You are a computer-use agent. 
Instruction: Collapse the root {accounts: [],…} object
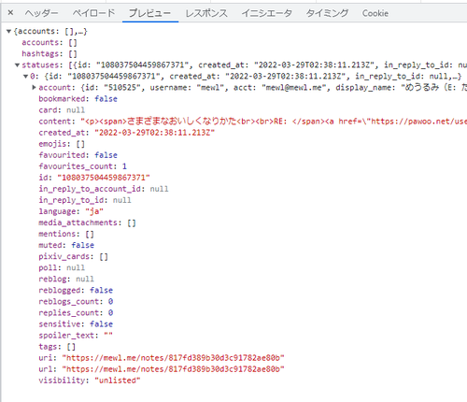[9, 32]
